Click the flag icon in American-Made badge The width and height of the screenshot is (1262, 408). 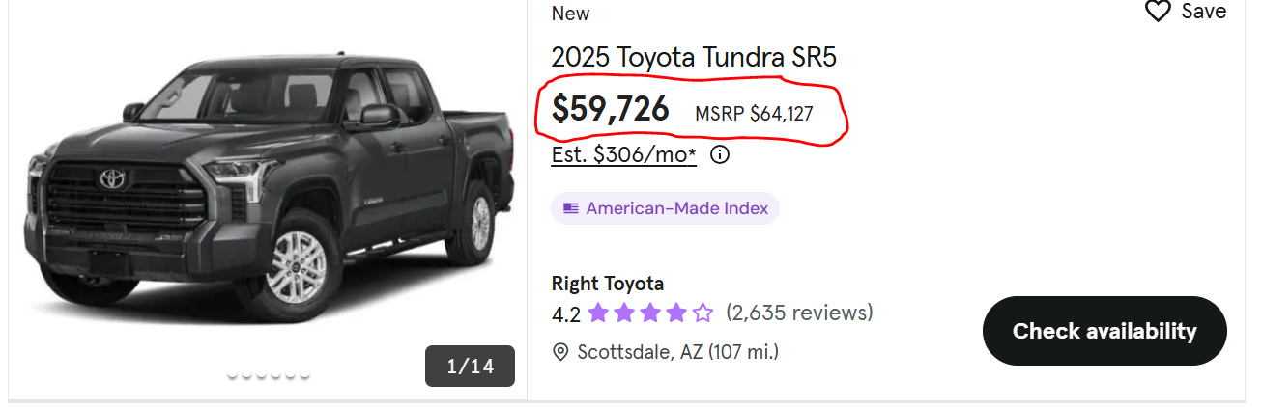571,207
